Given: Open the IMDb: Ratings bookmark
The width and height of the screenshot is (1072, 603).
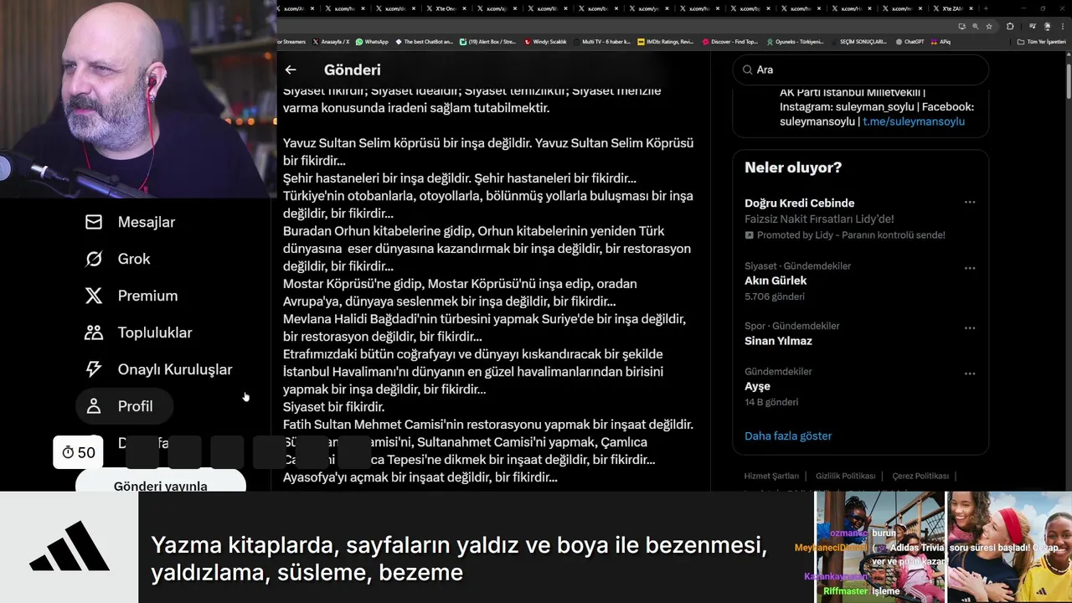Looking at the screenshot, I should [x=666, y=42].
